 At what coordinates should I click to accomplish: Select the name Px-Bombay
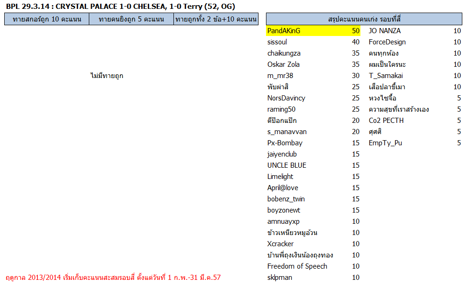285,143
